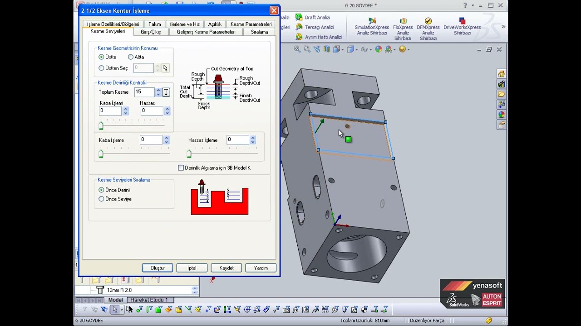The image size is (581, 326).
Task: Click the Zoom to Area icon
Action: point(307,49)
